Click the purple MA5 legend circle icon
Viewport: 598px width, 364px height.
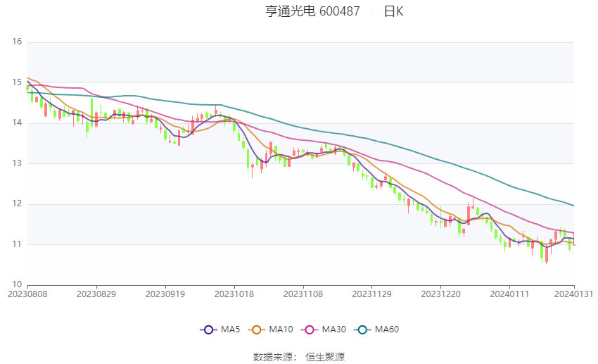point(208,330)
